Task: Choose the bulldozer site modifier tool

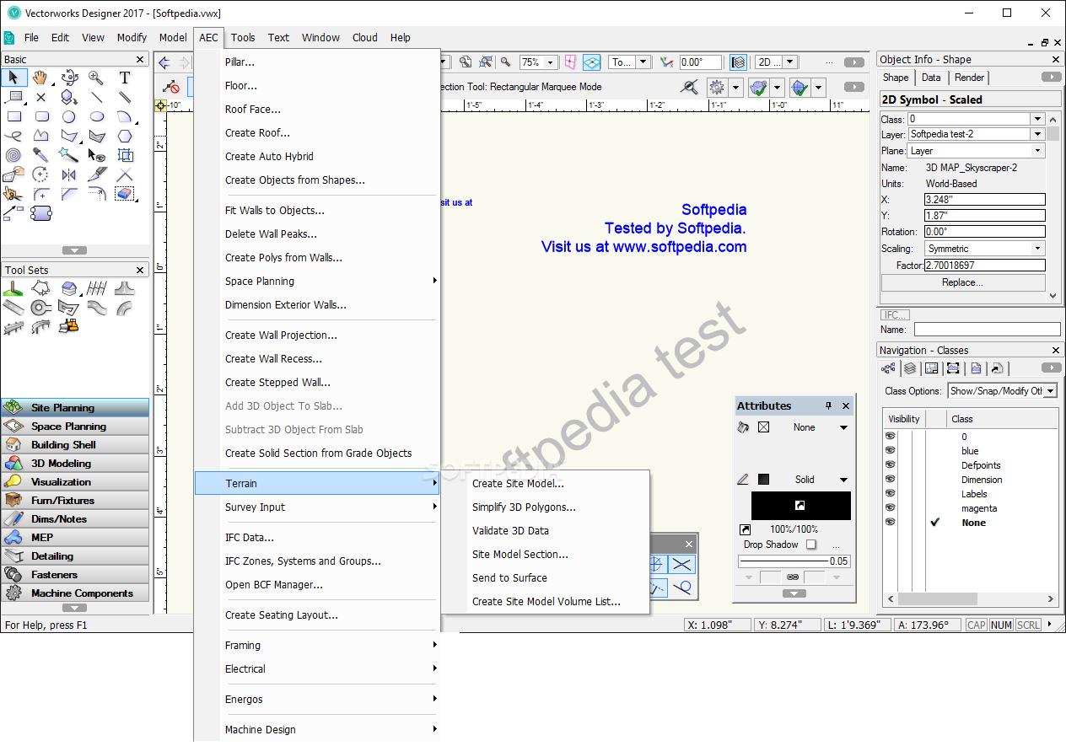Action: coord(69,325)
